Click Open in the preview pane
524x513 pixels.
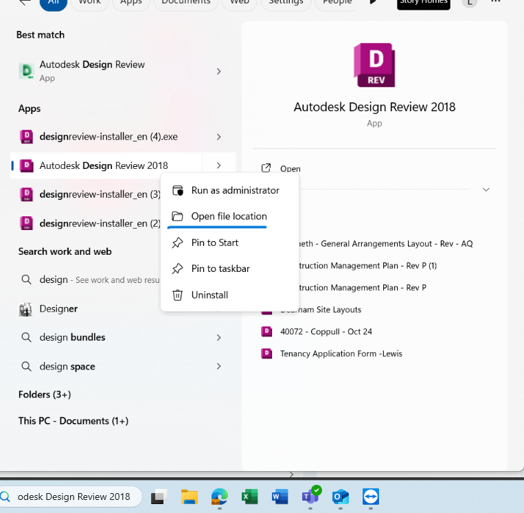(281, 168)
